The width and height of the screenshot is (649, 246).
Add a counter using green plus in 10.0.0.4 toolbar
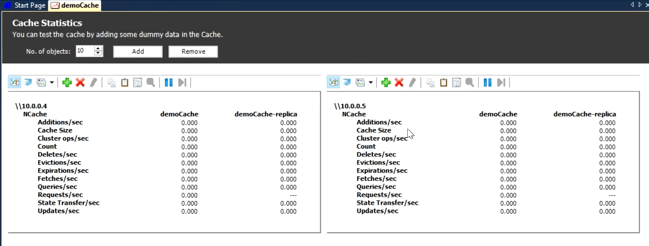click(x=67, y=82)
